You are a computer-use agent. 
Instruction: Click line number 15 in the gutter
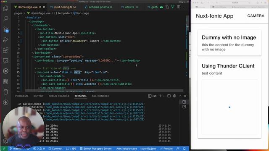(18, 72)
